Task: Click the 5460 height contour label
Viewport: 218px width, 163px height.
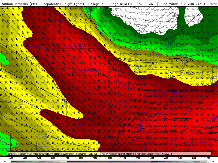Action: coord(163,130)
